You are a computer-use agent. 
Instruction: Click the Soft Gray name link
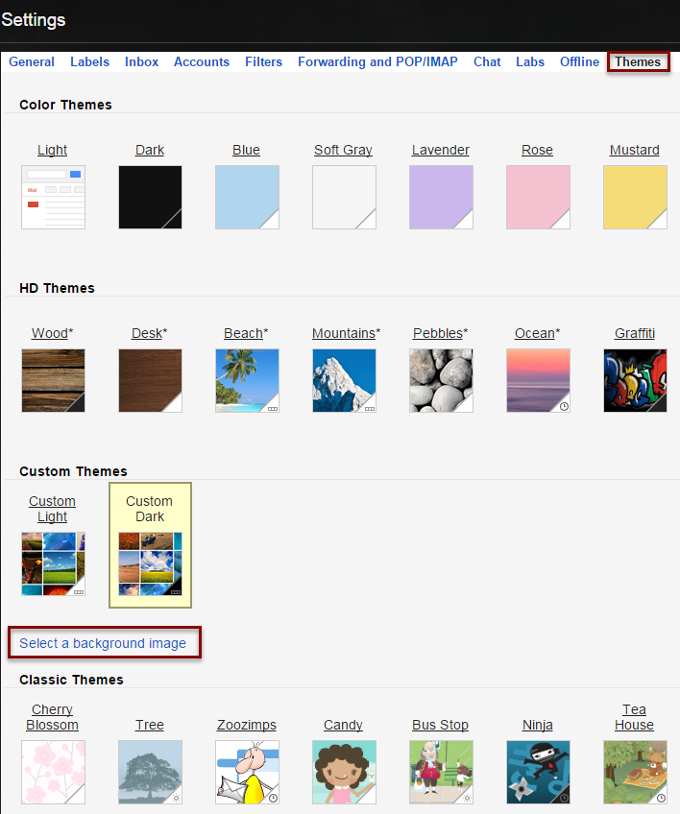(343, 150)
